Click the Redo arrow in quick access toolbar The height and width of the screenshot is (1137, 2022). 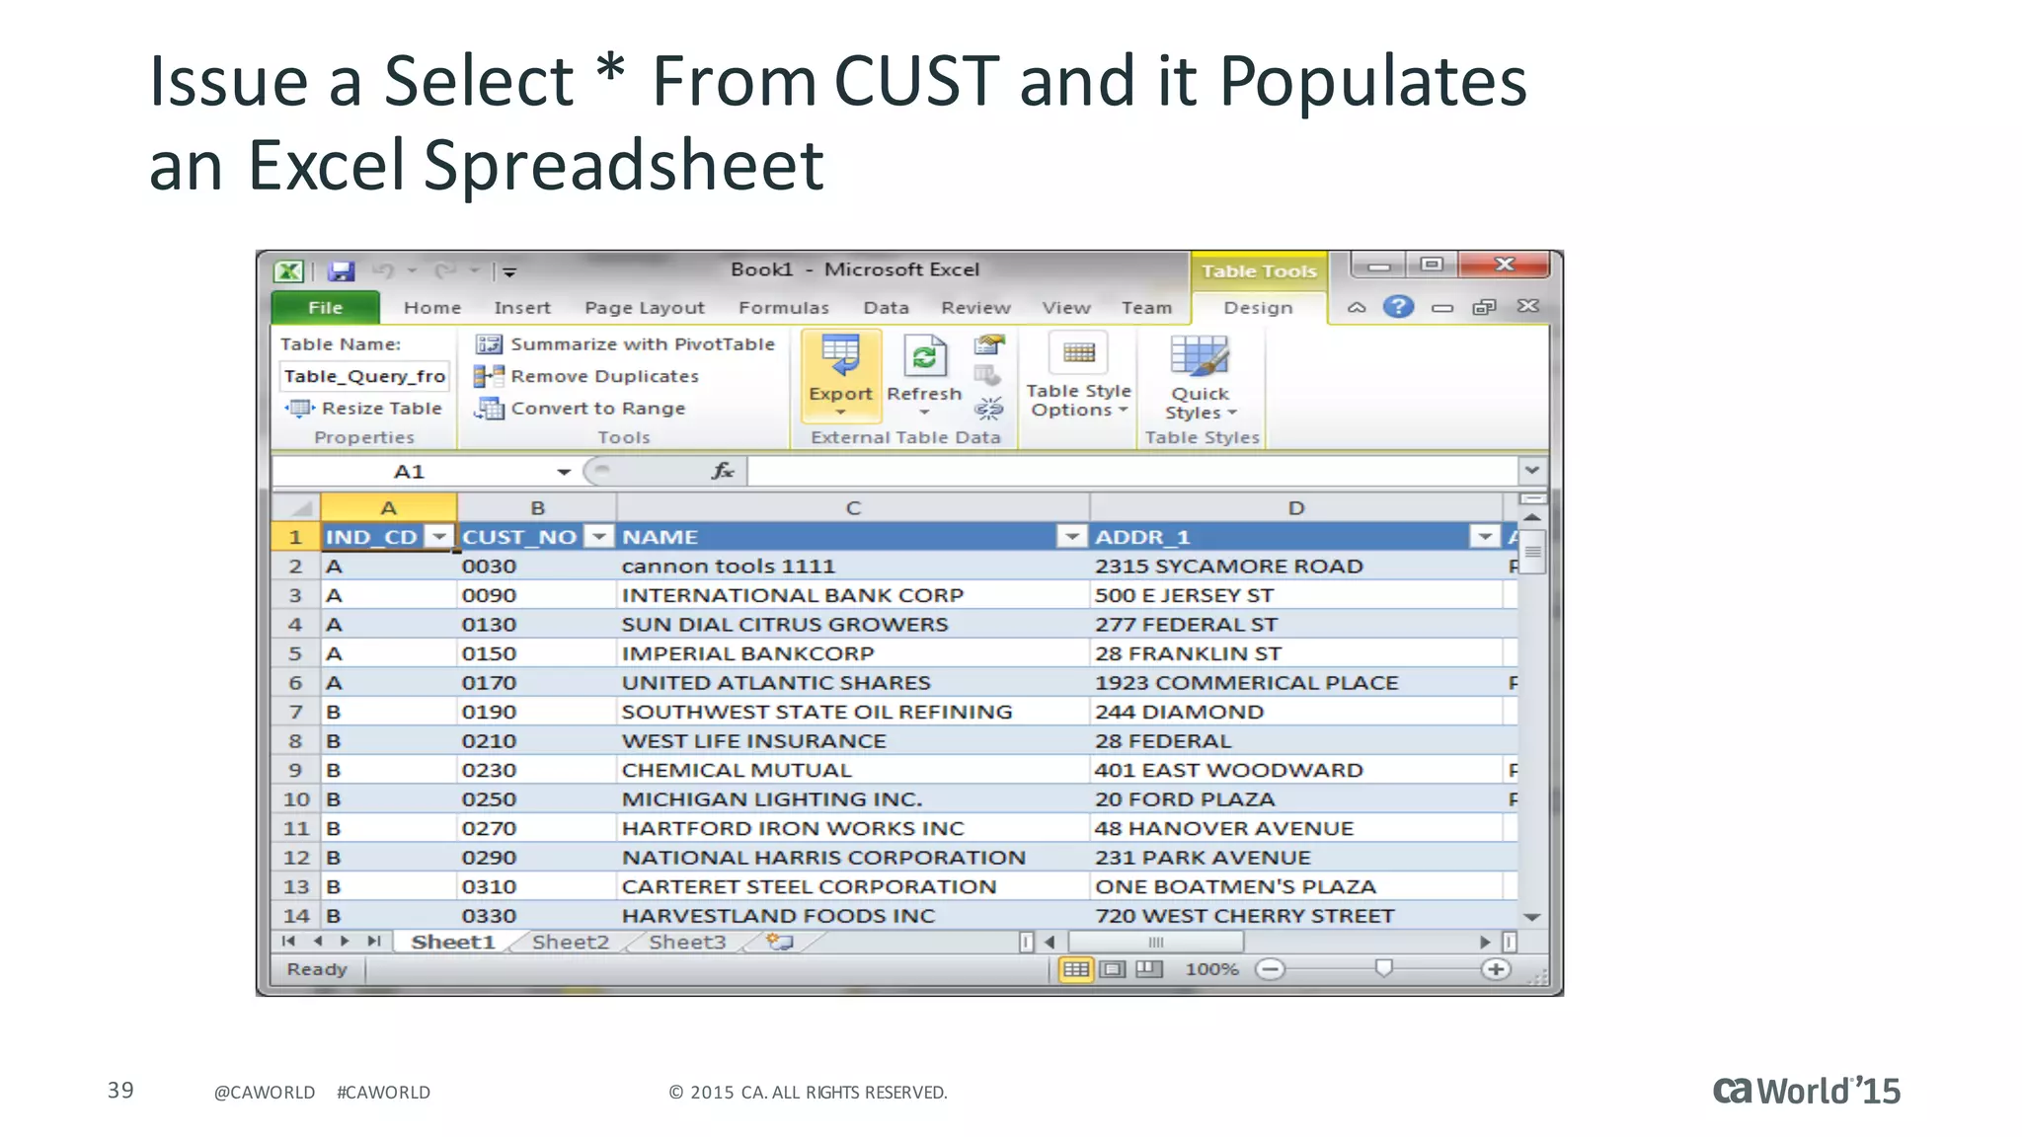pyautogui.click(x=445, y=270)
